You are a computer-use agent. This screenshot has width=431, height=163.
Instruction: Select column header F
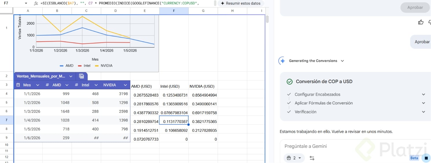click(174, 11)
